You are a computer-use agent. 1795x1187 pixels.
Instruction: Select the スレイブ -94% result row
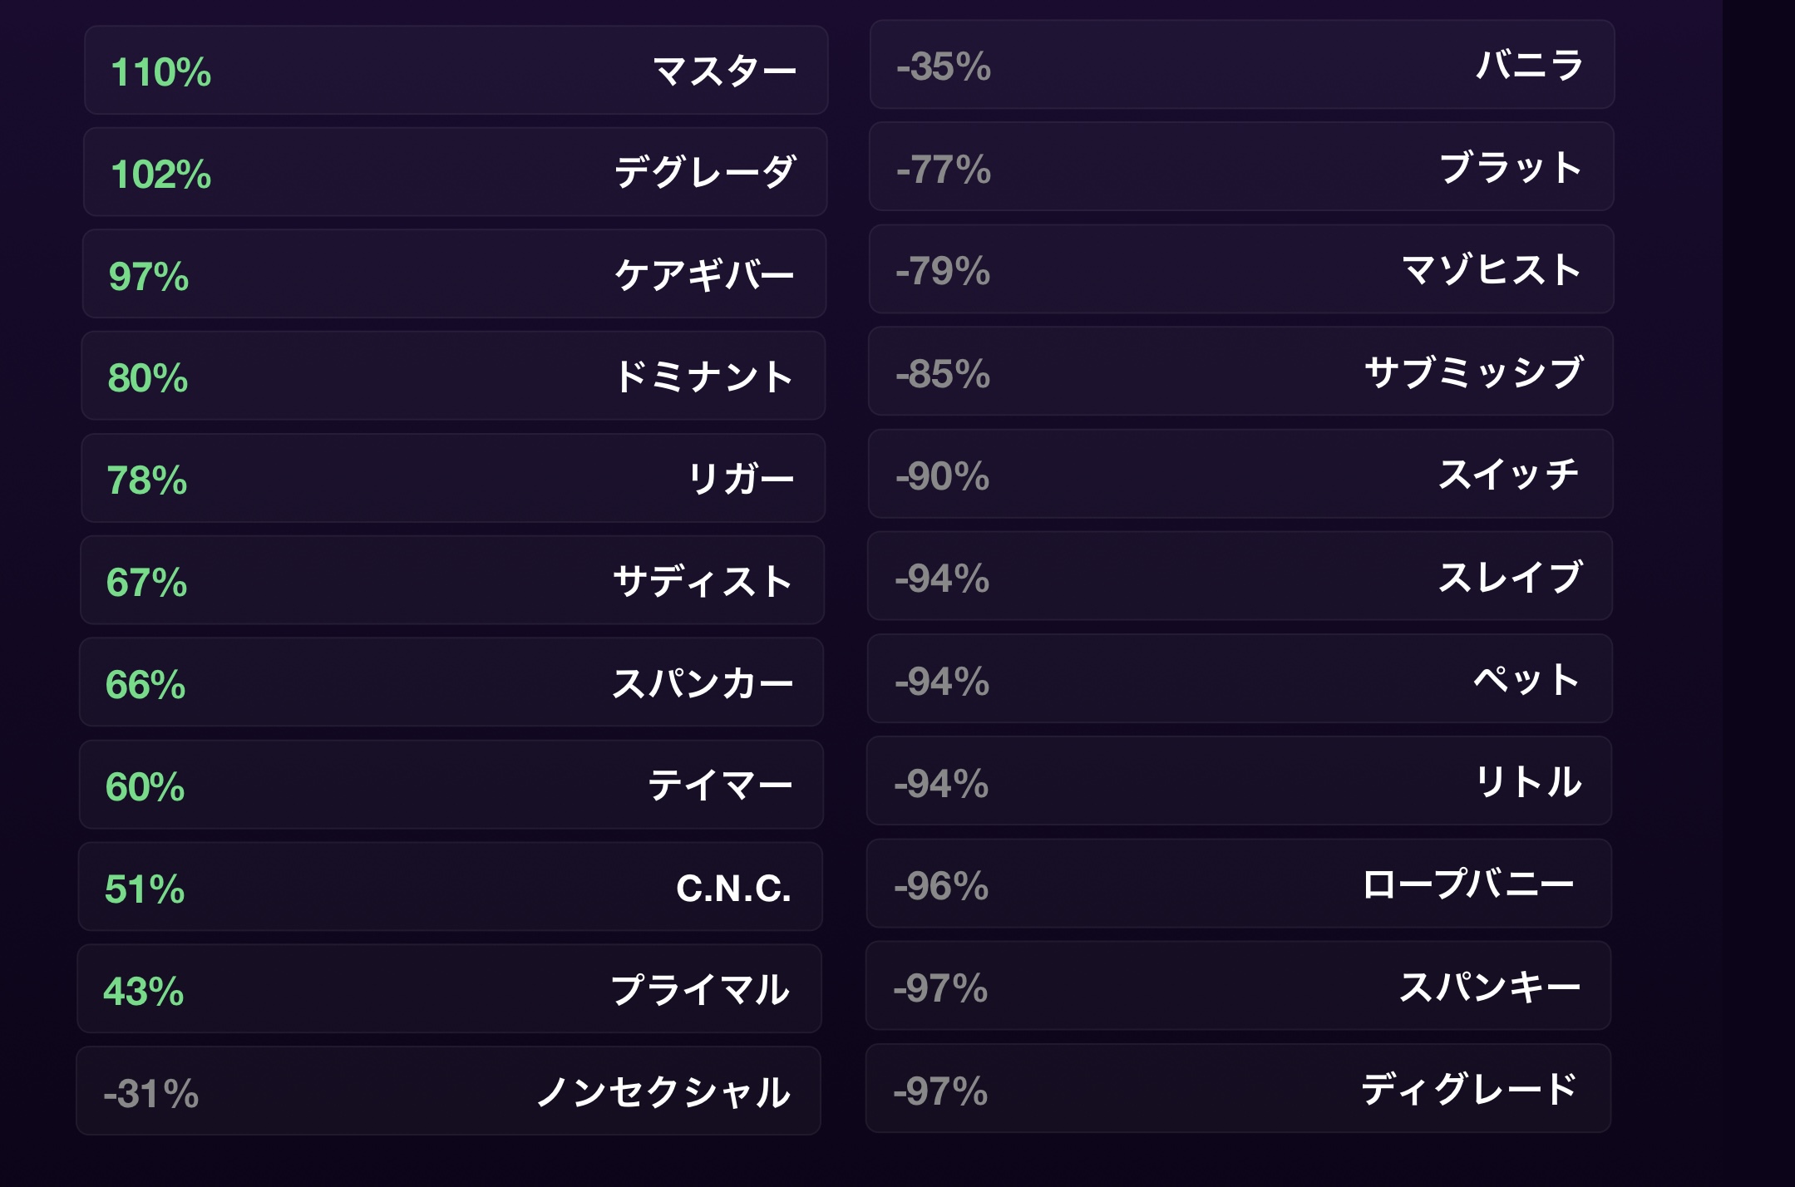tap(1240, 576)
